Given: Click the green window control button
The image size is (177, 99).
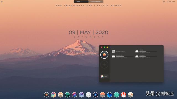Looking at the screenshot, I should click(x=105, y=47).
